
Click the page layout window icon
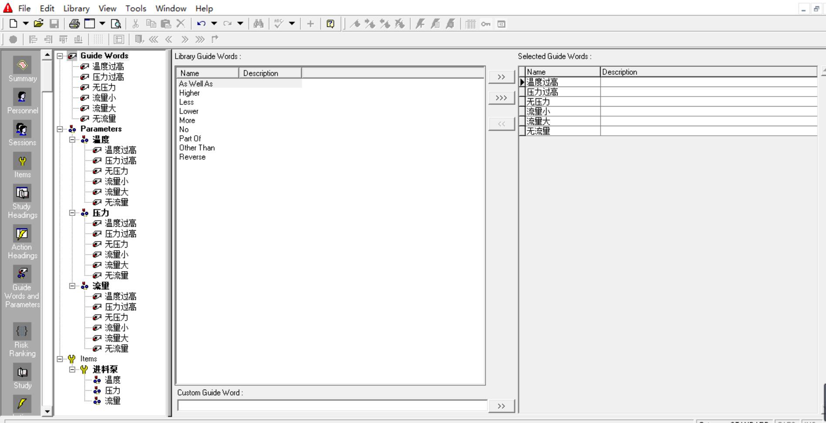click(x=90, y=24)
